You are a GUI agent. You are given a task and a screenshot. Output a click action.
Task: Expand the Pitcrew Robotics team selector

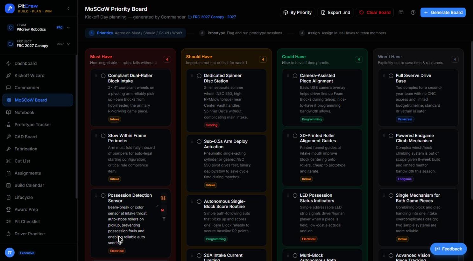(39, 27)
